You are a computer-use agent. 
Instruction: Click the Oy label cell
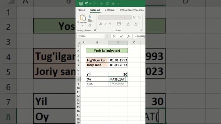pos(97,79)
